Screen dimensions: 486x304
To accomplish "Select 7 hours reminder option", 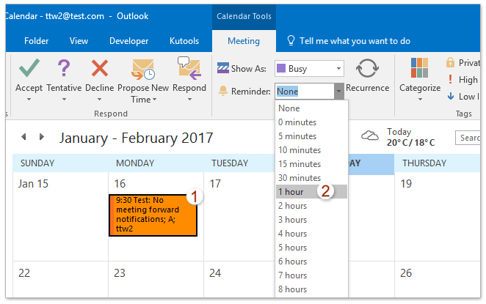I will (x=311, y=275).
